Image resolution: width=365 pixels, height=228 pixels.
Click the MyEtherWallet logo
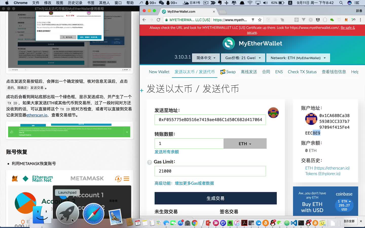pyautogui.click(x=252, y=44)
